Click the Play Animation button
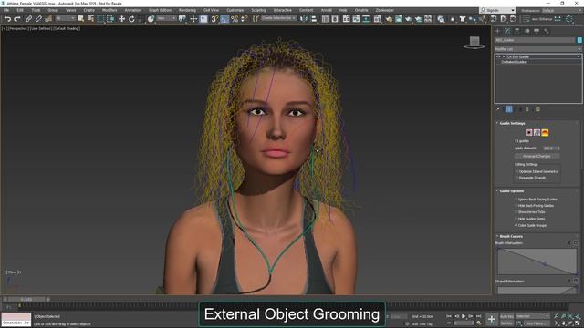The height and width of the screenshot is (328, 584). (x=464, y=316)
